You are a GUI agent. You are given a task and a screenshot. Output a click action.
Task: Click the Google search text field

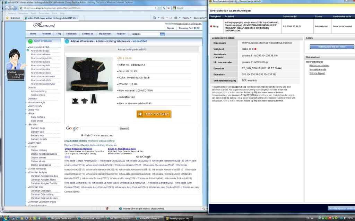[x=99, y=128]
